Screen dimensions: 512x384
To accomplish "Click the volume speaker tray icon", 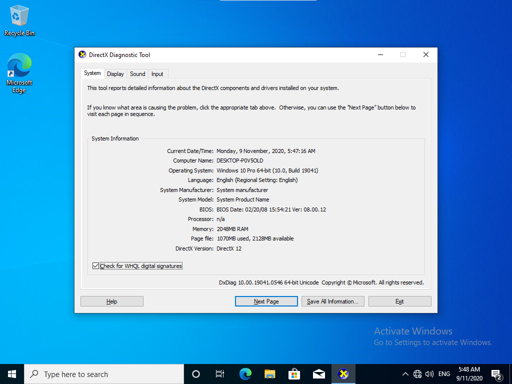I will (x=429, y=374).
